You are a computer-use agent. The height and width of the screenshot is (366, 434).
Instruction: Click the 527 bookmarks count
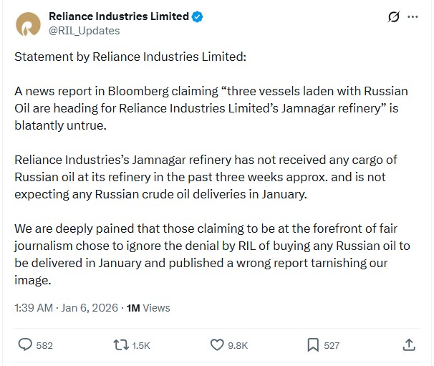pos(332,345)
